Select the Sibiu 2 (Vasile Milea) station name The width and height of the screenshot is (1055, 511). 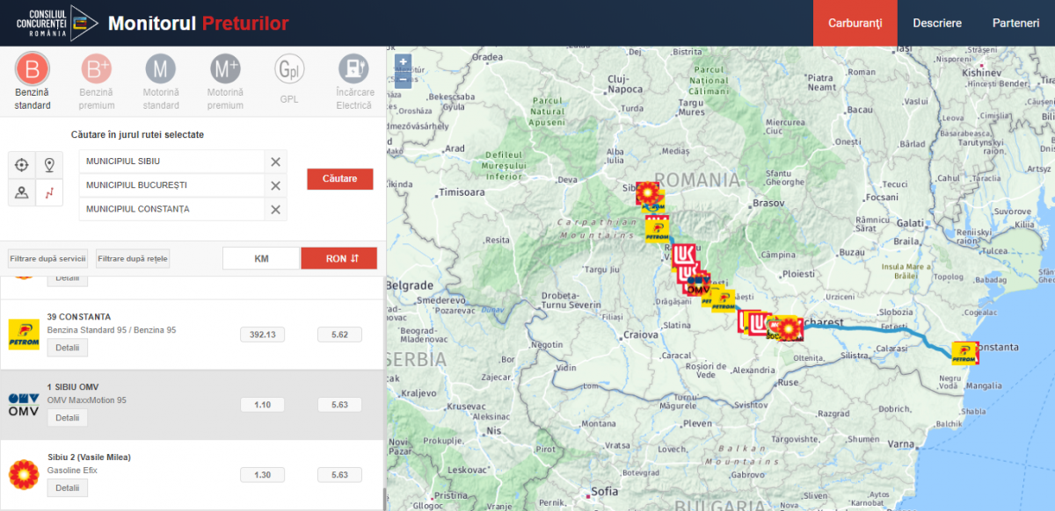pos(89,457)
